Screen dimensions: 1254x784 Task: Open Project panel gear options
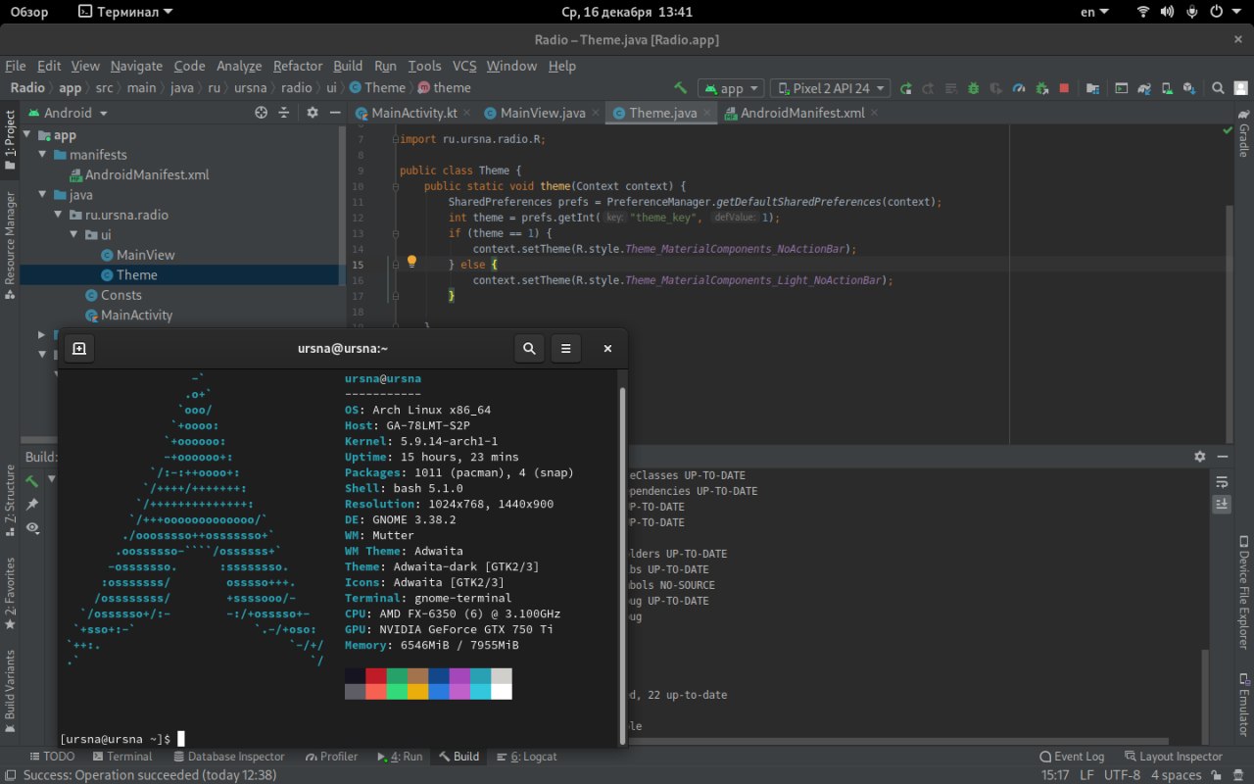pos(313,113)
